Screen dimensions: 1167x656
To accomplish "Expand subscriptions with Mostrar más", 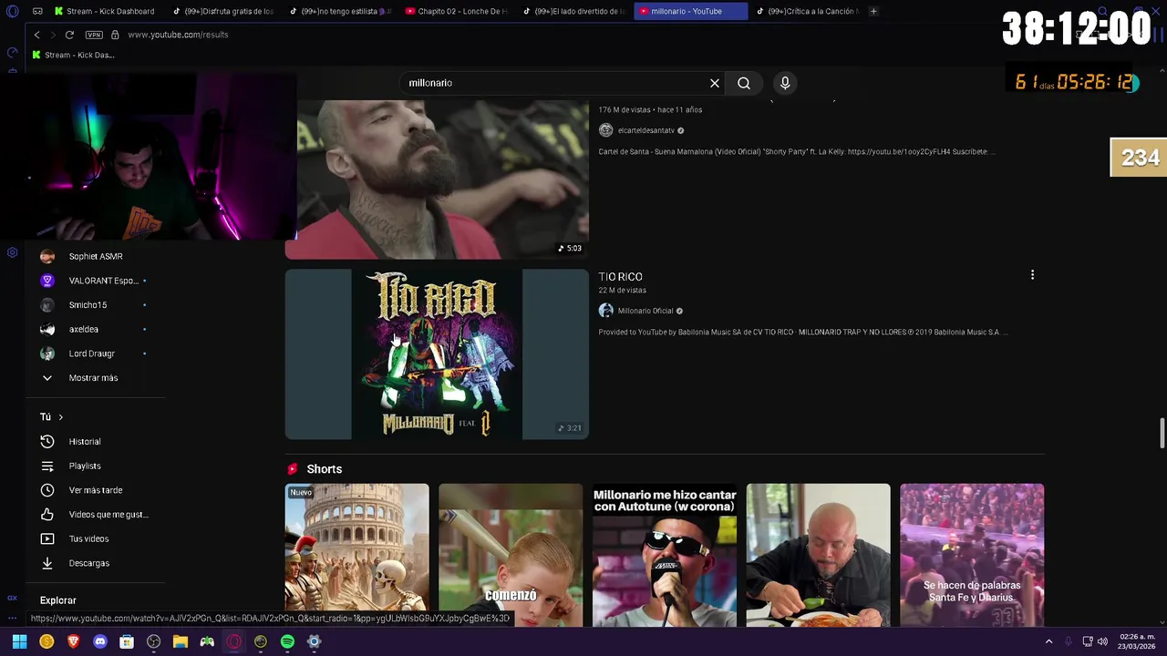I will point(93,378).
